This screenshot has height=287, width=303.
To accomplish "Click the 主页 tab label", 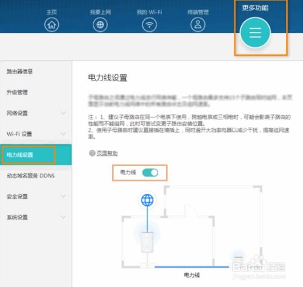I will coord(52,12).
